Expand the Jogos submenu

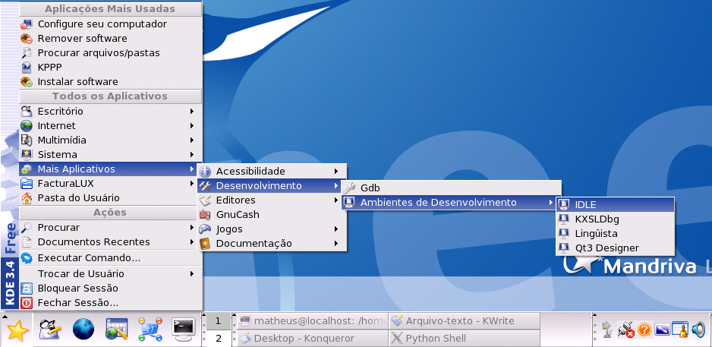[x=272, y=229]
